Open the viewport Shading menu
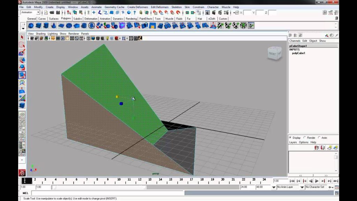Viewport: 357px width, 201px height. (40, 33)
